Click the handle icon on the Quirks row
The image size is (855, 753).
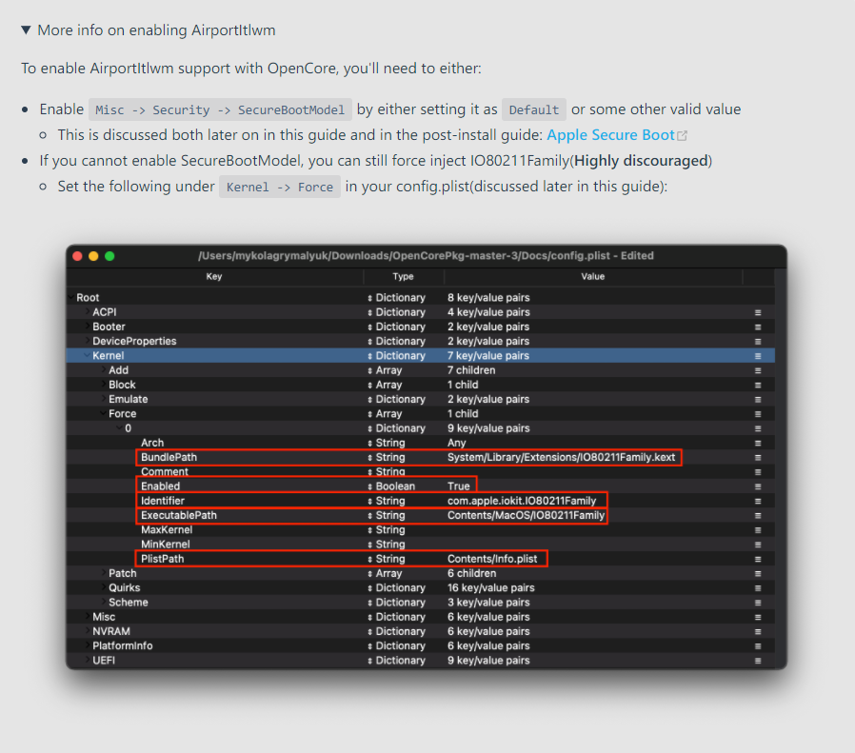coord(758,588)
